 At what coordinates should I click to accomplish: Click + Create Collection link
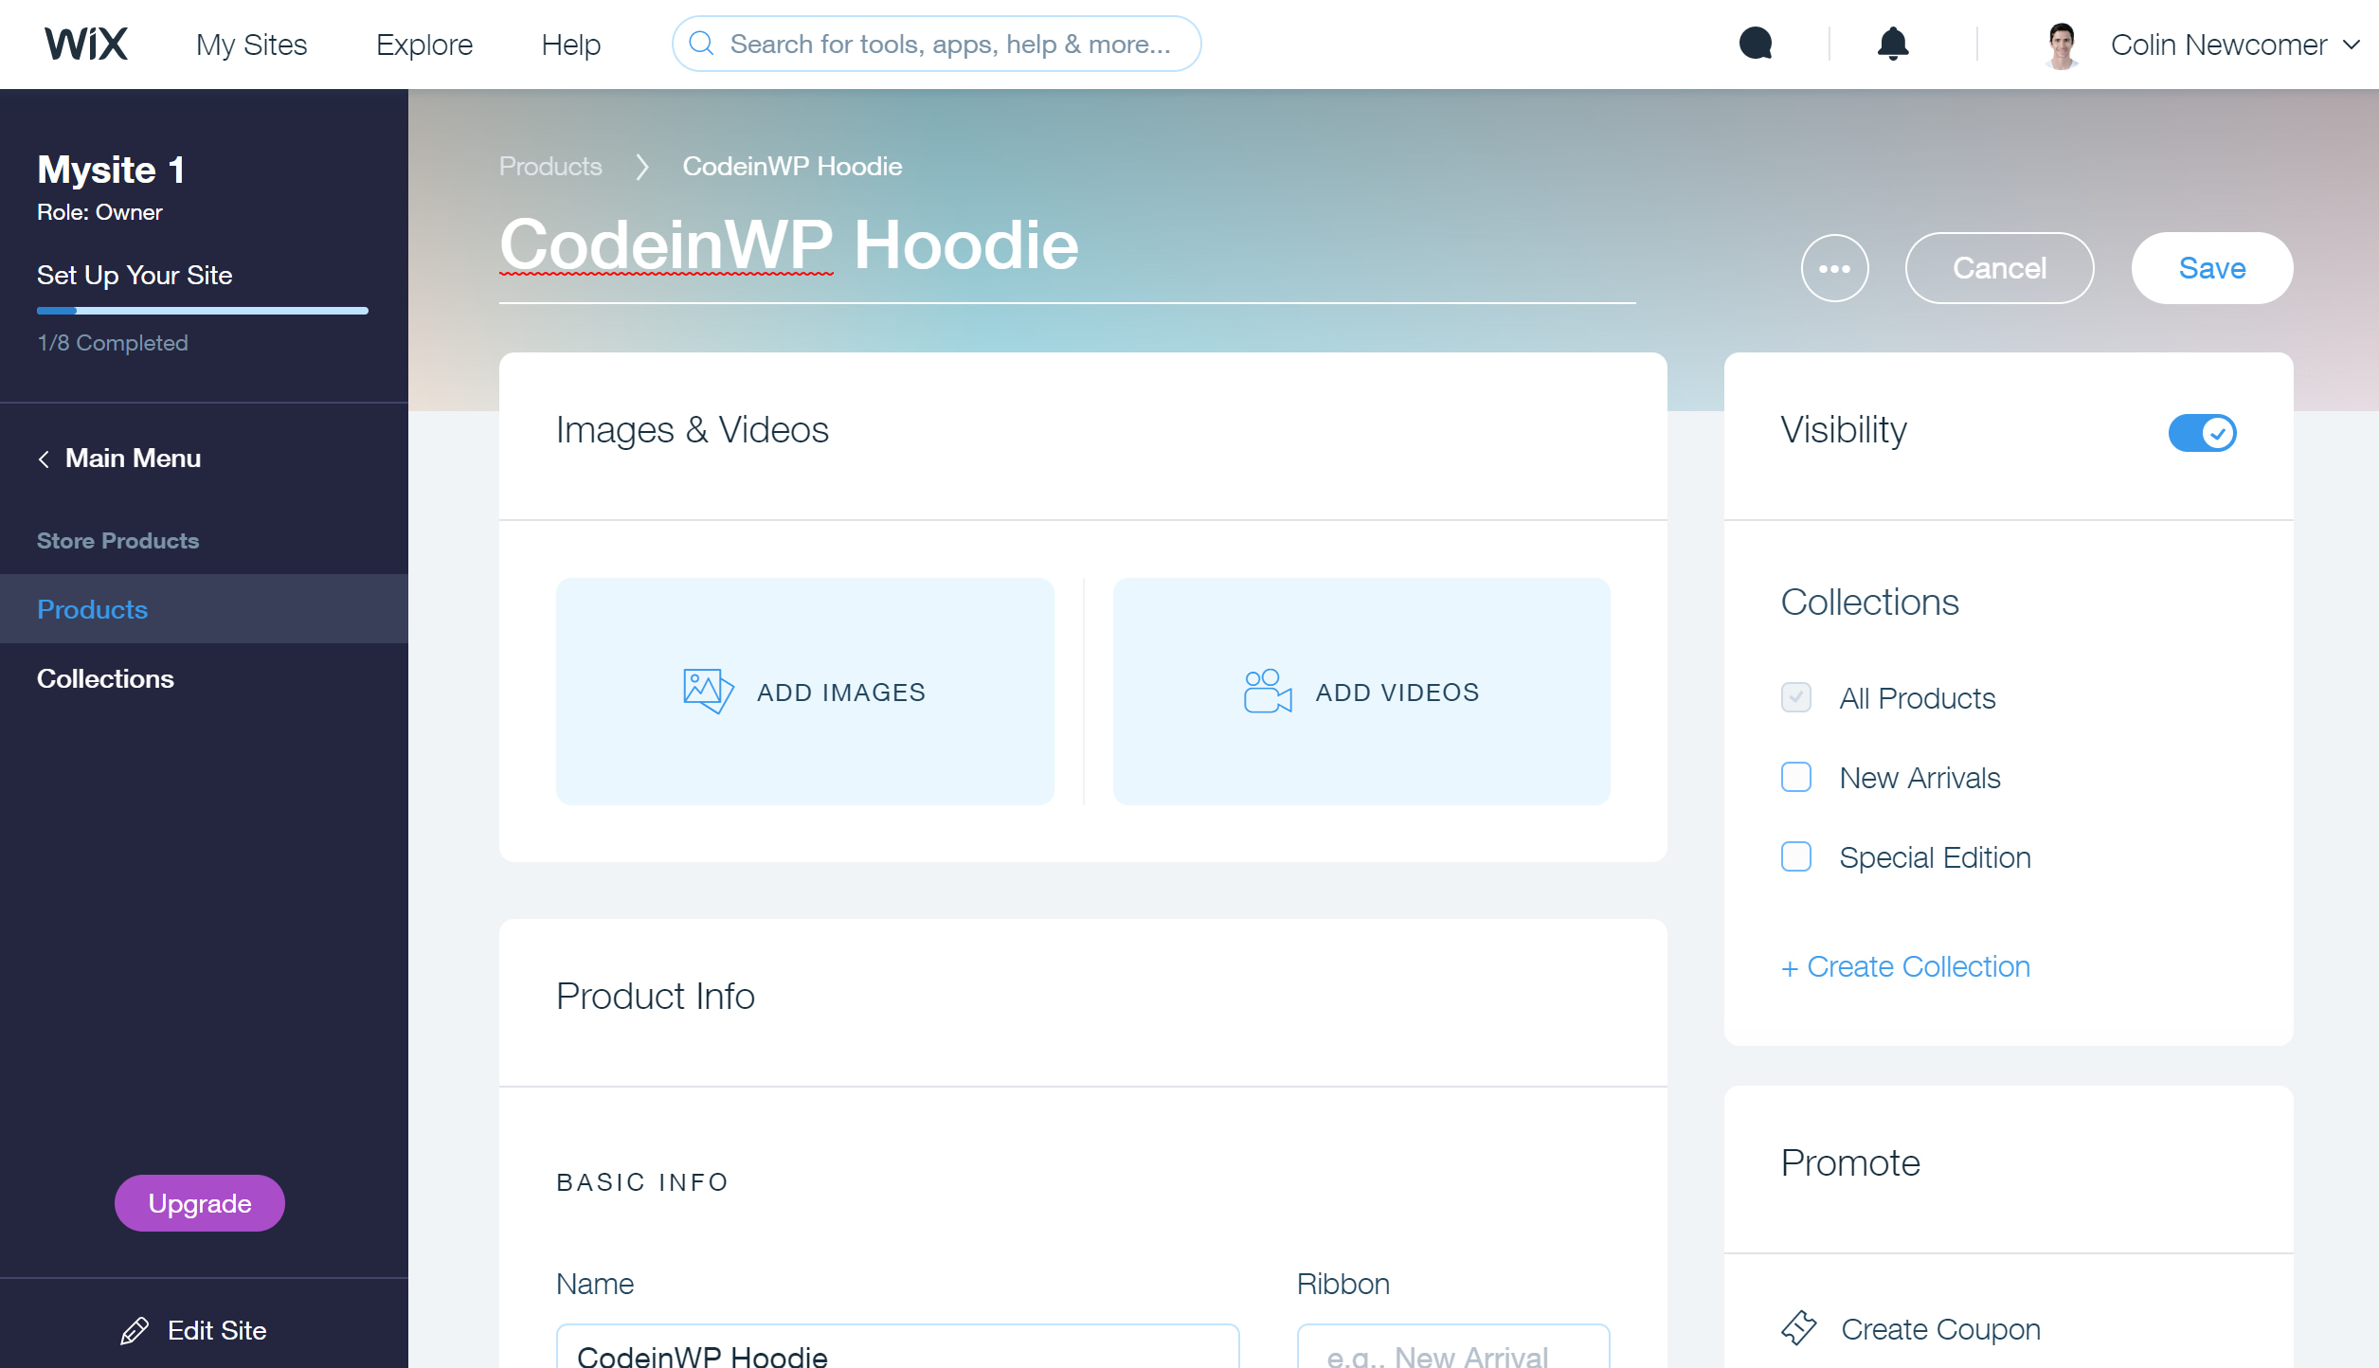point(1904,966)
